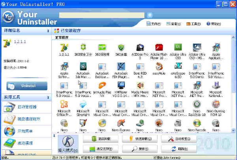Click the 搜索(S) search button
The height and width of the screenshot is (160, 237).
click(140, 149)
